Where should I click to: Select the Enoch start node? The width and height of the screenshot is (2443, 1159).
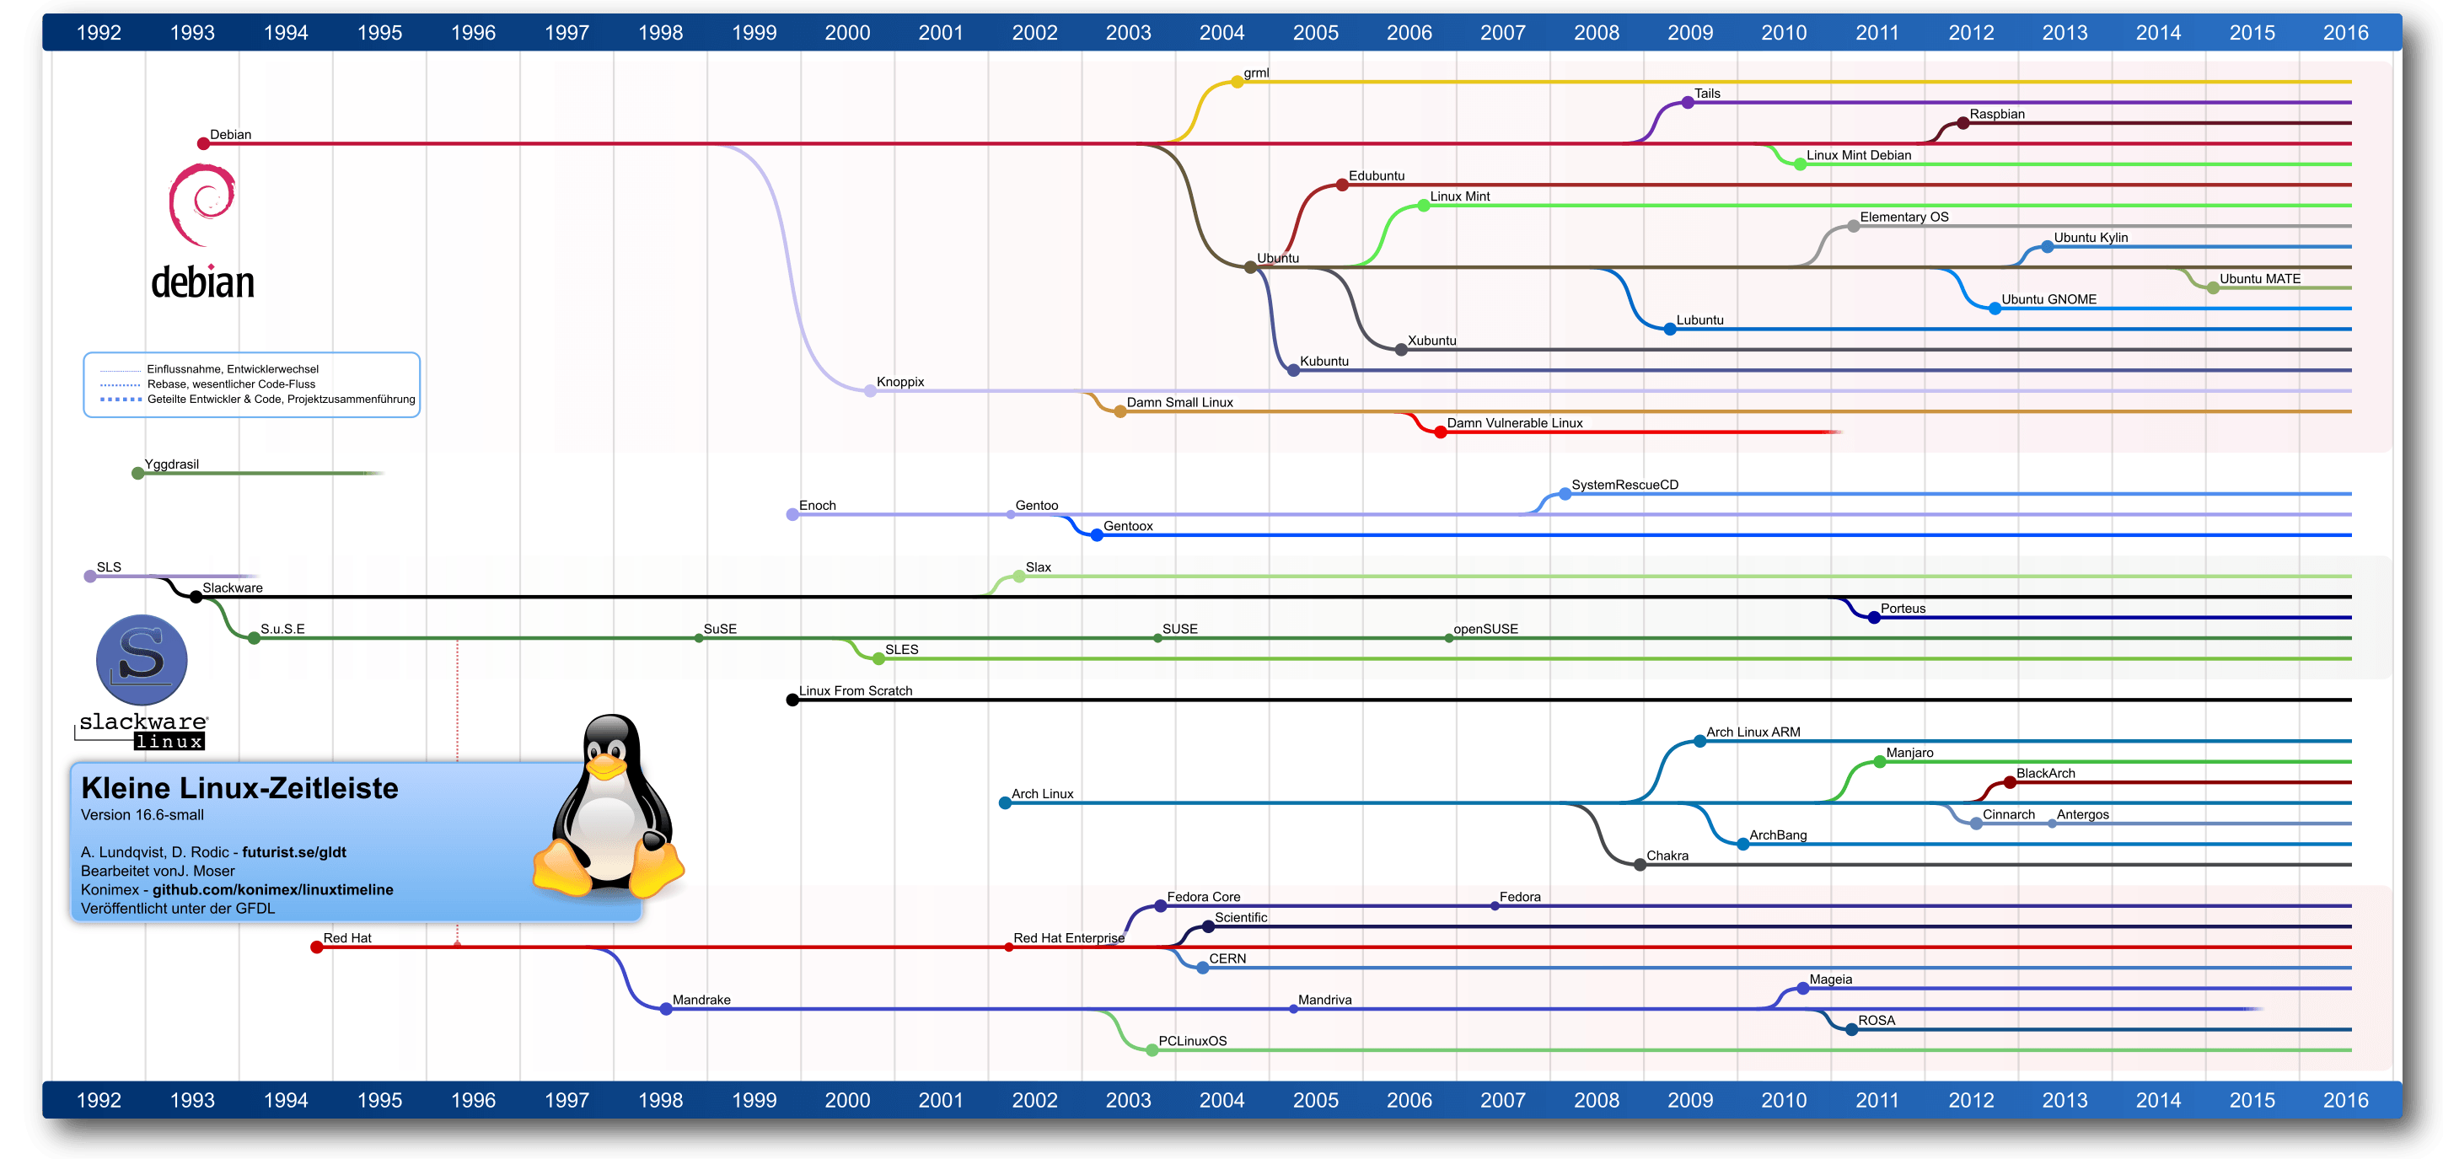(792, 515)
